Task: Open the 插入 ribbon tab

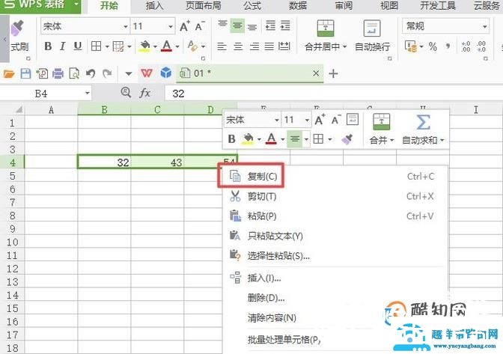Action: tap(154, 6)
